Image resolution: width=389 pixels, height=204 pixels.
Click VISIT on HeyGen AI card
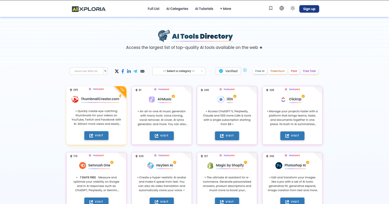click(162, 201)
